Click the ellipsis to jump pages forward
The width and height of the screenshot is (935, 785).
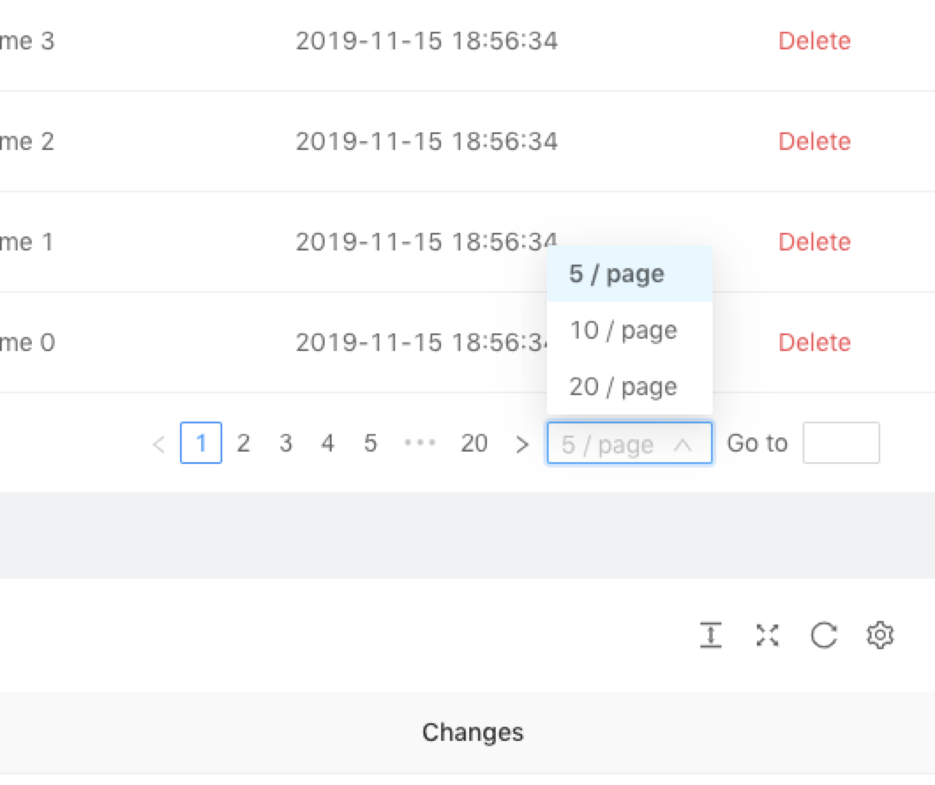(420, 444)
